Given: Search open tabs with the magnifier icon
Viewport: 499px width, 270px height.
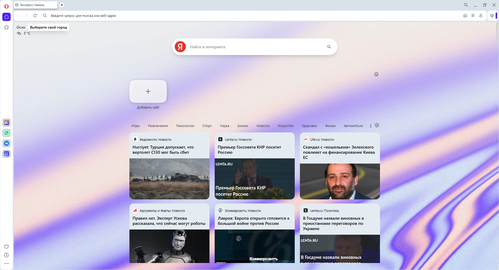Looking at the screenshot, I should click(466, 5).
